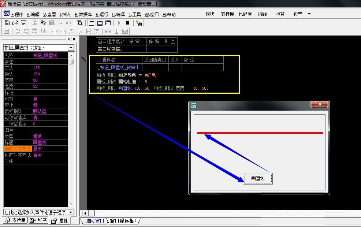
Task: Click the equal horizontal spacing icon
Action: tap(88, 31)
